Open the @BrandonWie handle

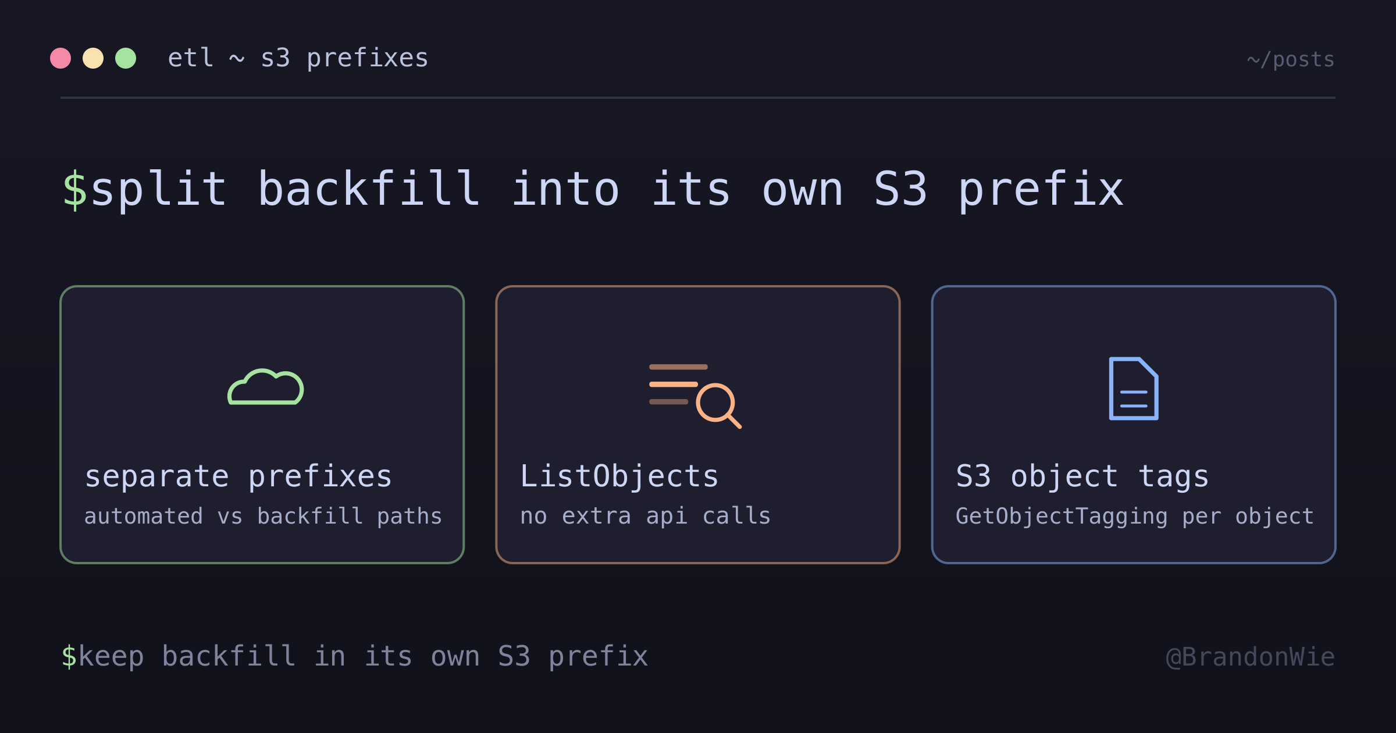point(1251,657)
